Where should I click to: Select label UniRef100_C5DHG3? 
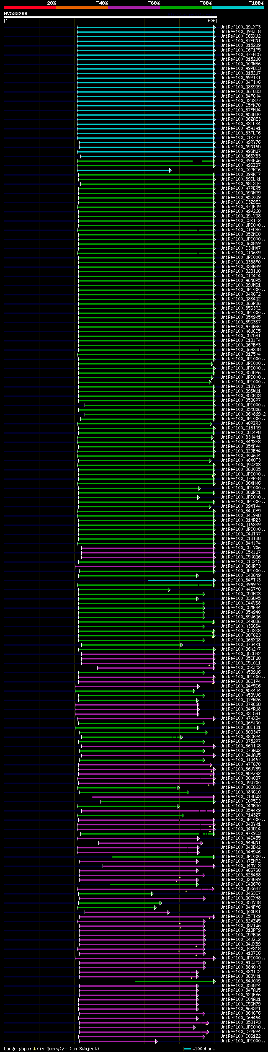click(240, 594)
